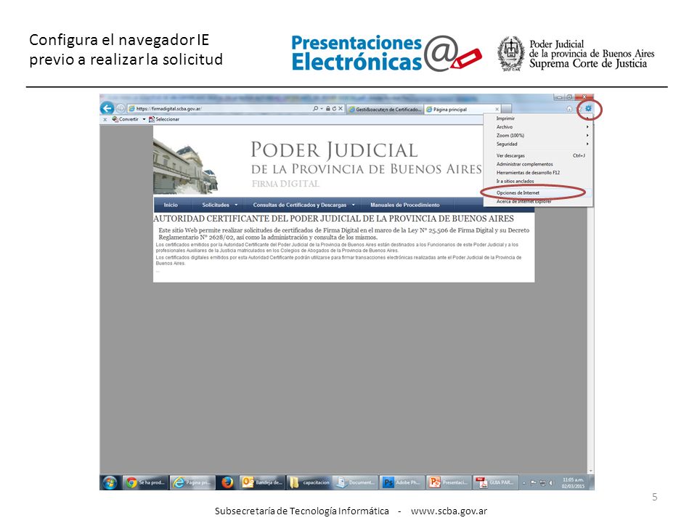Select Administrar complementos menu entry
This screenshot has width=697, height=523.
pyautogui.click(x=538, y=164)
